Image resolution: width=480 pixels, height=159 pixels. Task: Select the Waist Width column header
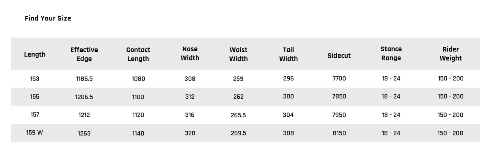pyautogui.click(x=238, y=54)
